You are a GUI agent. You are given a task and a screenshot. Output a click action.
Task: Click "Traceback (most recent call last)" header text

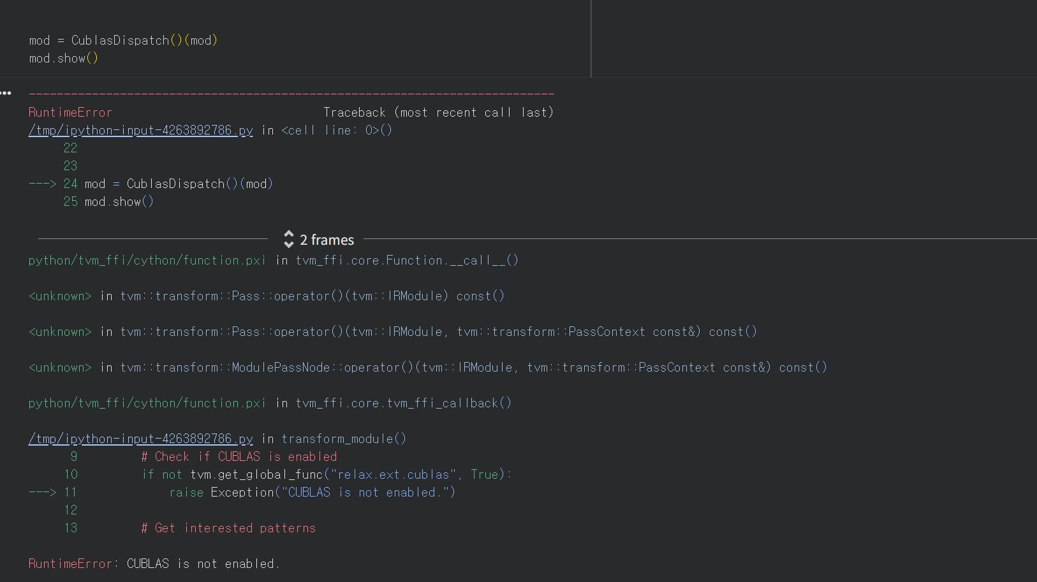click(x=438, y=112)
